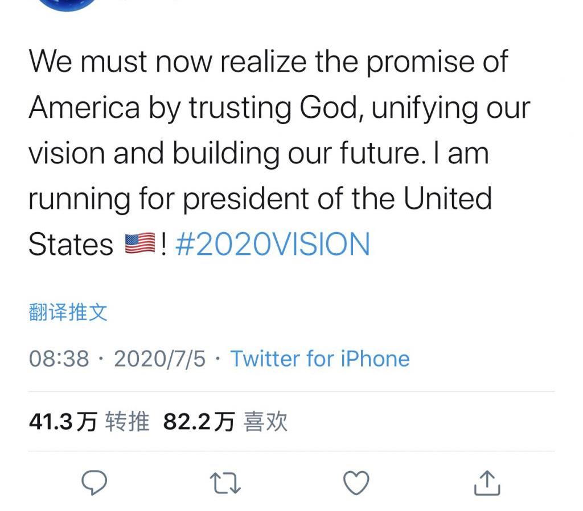Tap the American flag emoji

click(139, 245)
